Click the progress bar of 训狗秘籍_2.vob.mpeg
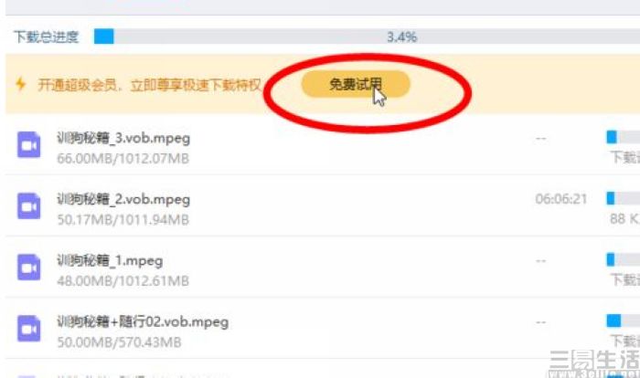Viewport: 640px width, 378px height. point(624,198)
